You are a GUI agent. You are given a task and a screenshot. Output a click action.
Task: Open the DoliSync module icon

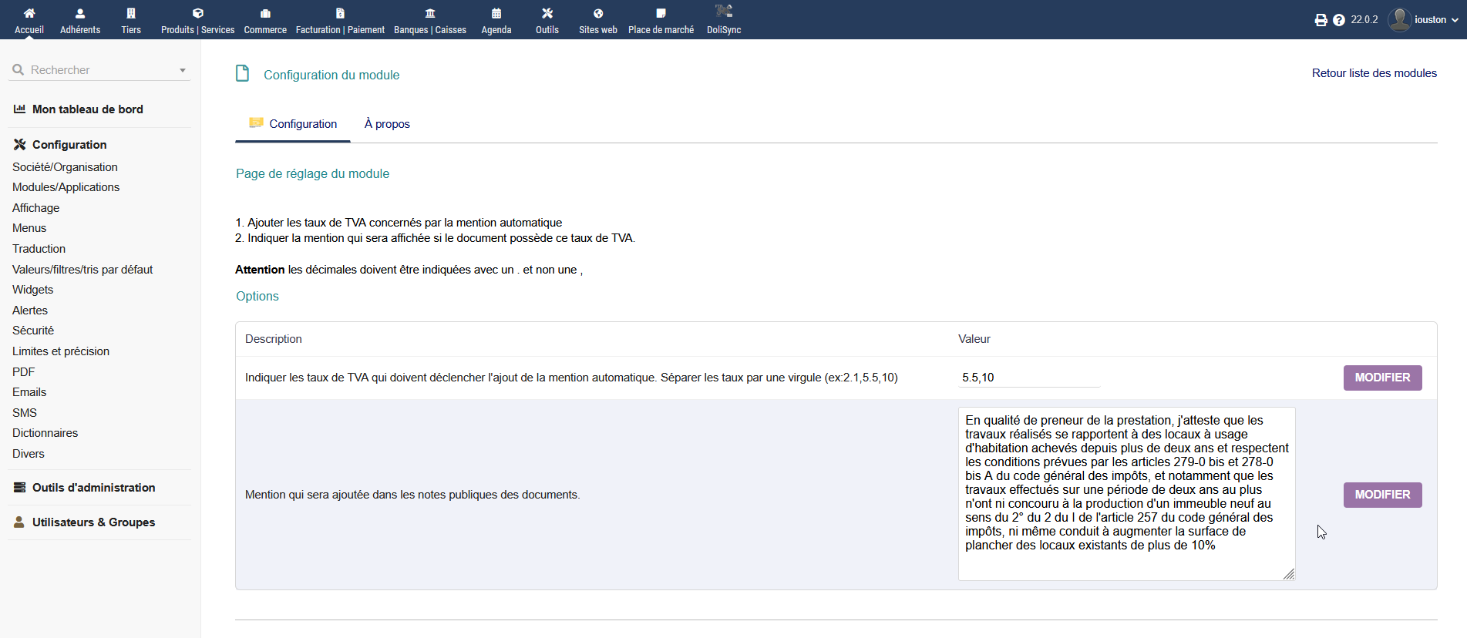tap(724, 12)
